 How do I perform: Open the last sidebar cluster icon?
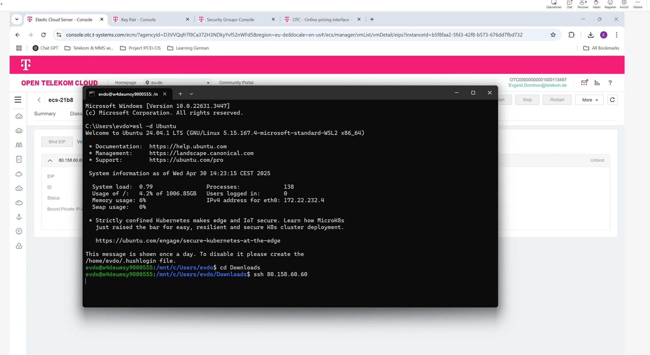coord(19,246)
